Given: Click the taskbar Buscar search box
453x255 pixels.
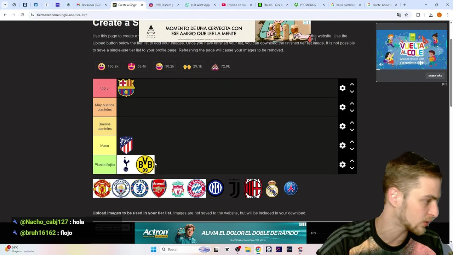Looking at the screenshot, I should [x=185, y=249].
